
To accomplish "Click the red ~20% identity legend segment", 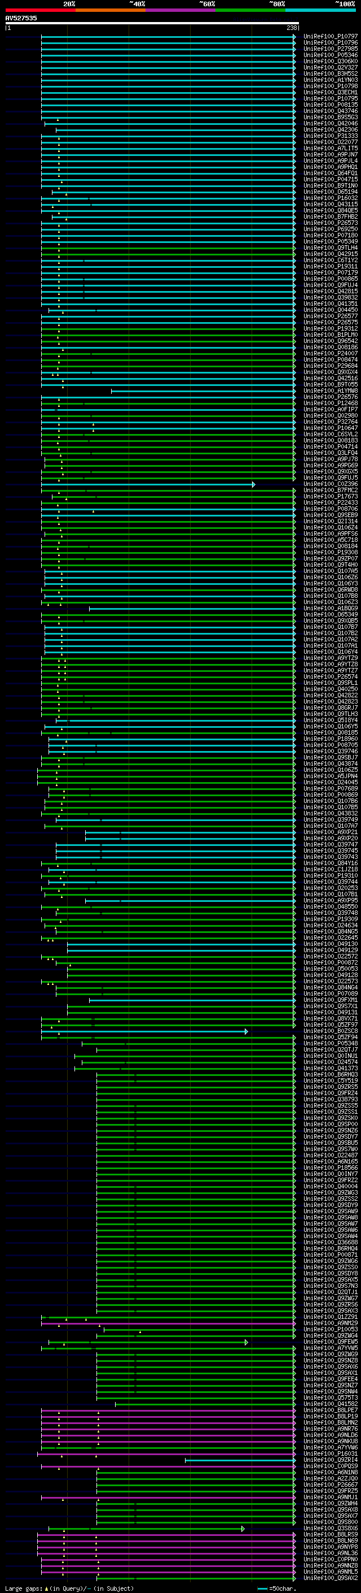I will (x=40, y=10).
